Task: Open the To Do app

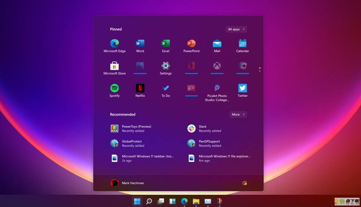Action: pyautogui.click(x=166, y=91)
